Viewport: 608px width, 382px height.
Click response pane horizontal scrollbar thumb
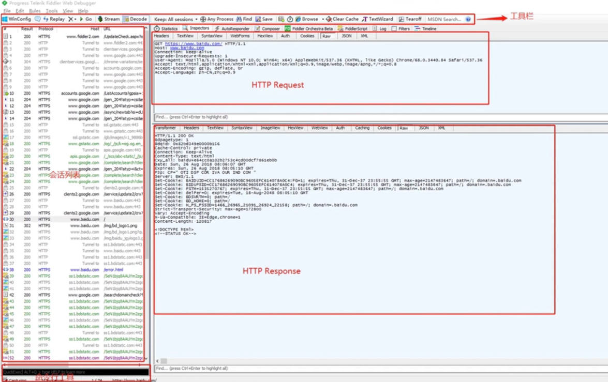pyautogui.click(x=164, y=361)
